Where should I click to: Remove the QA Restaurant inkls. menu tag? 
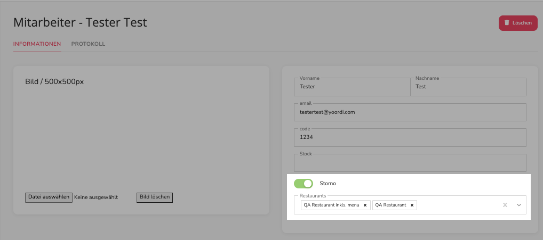(x=365, y=205)
